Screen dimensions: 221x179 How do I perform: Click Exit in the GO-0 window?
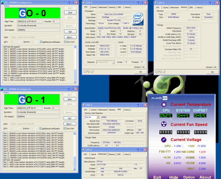(70, 32)
